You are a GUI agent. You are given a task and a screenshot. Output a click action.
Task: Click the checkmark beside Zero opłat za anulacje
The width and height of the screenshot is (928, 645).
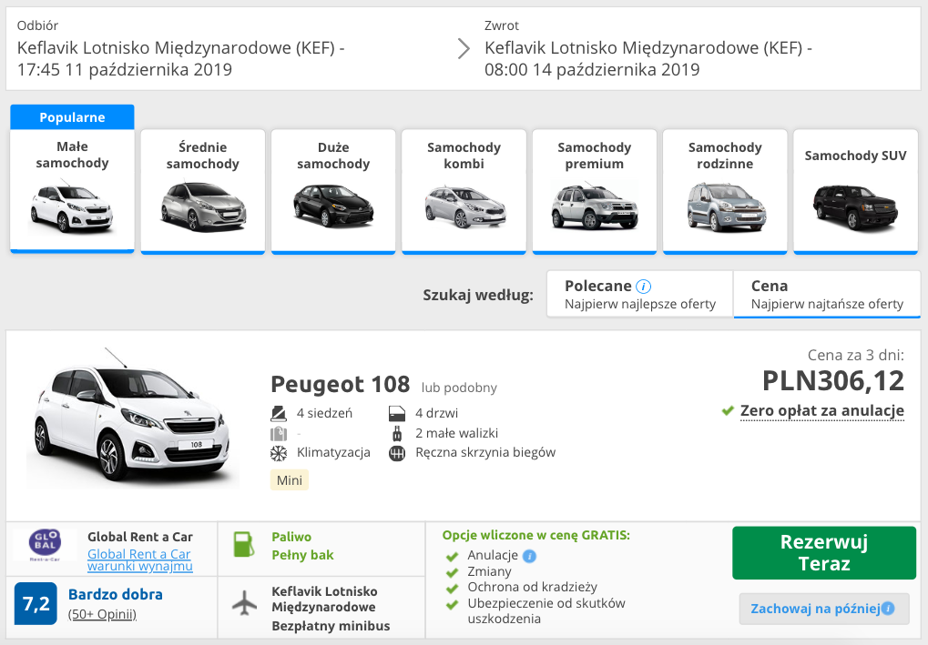coord(728,410)
